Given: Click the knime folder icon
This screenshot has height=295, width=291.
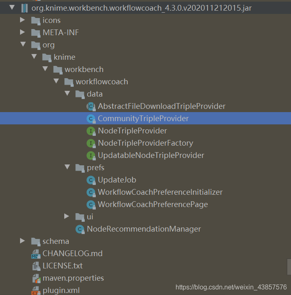Looking at the screenshot, I should (x=47, y=57).
